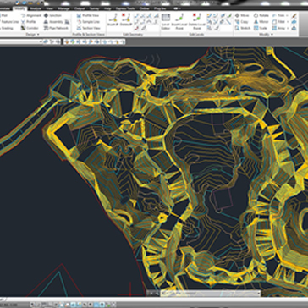The width and height of the screenshot is (308, 308).
Task: Click Insert Level Point
Action: click(179, 22)
